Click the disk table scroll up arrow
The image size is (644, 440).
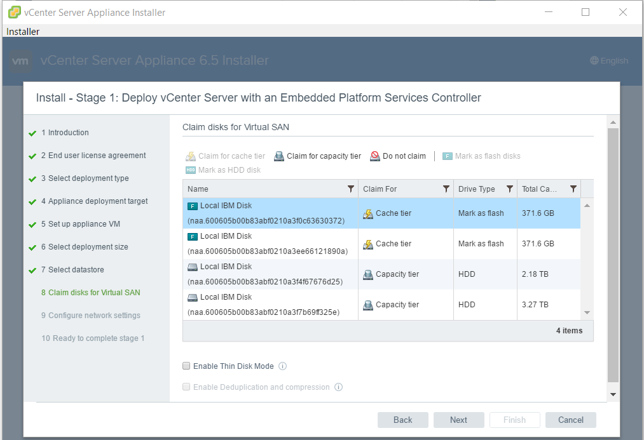coord(587,206)
